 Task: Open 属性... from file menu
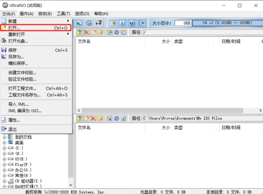36,120
